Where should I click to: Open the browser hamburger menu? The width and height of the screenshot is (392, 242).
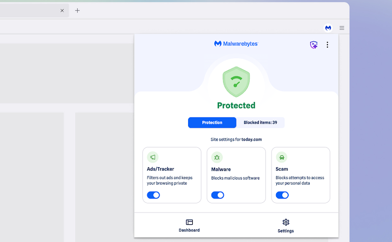342,28
